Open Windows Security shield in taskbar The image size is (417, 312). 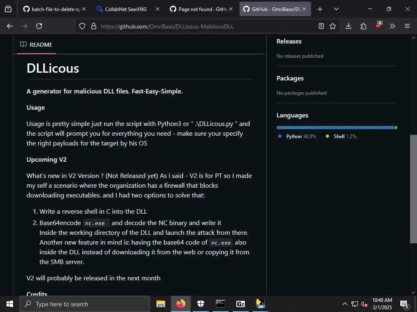[x=201, y=304]
